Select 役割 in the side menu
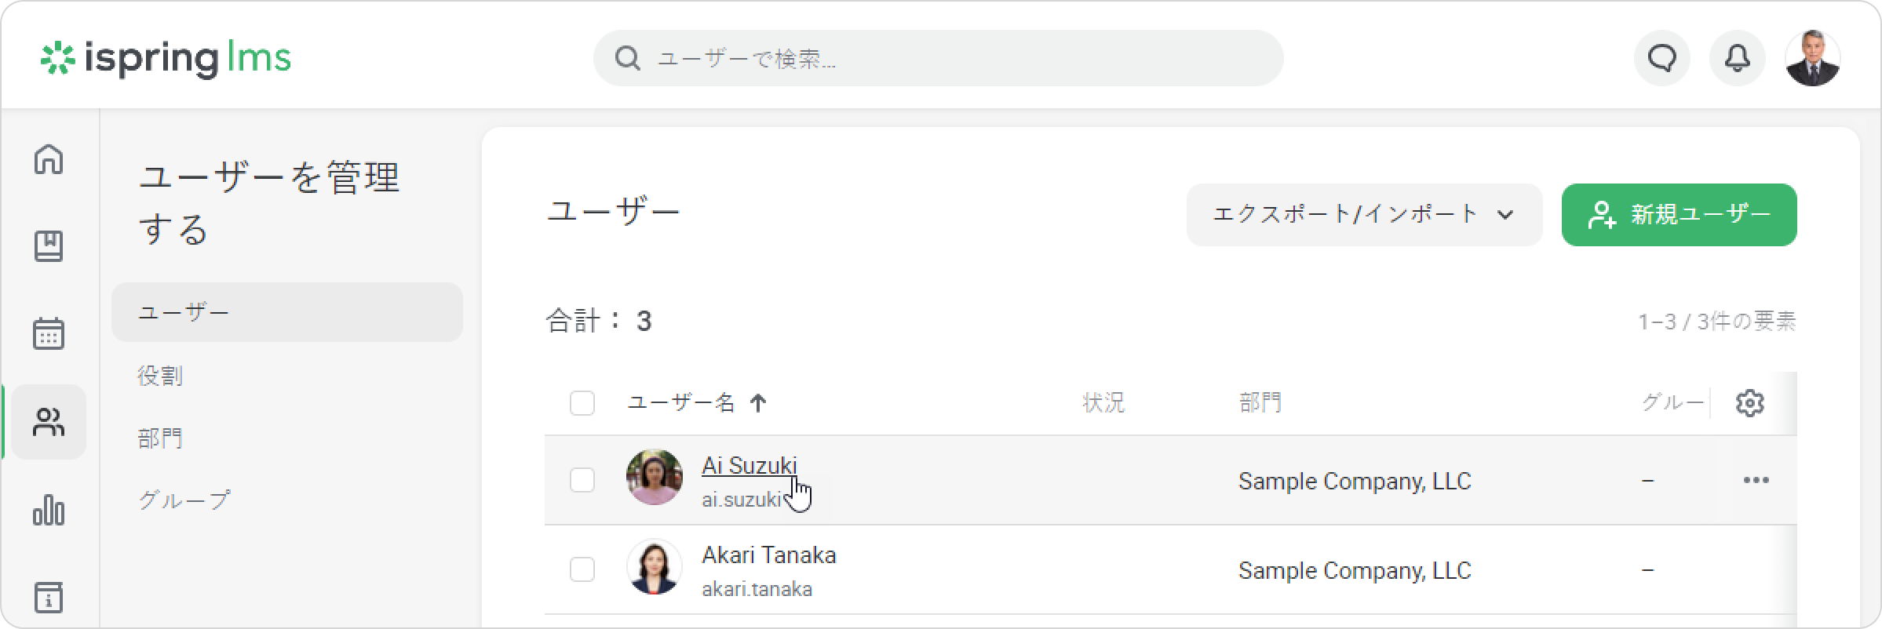Viewport: 1882px width, 629px height. pyautogui.click(x=160, y=376)
